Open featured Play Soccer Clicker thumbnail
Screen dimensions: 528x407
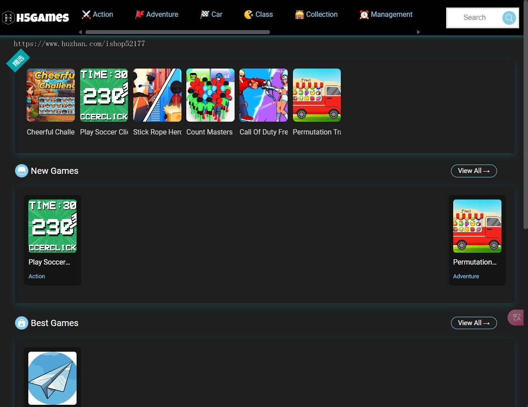click(x=104, y=95)
